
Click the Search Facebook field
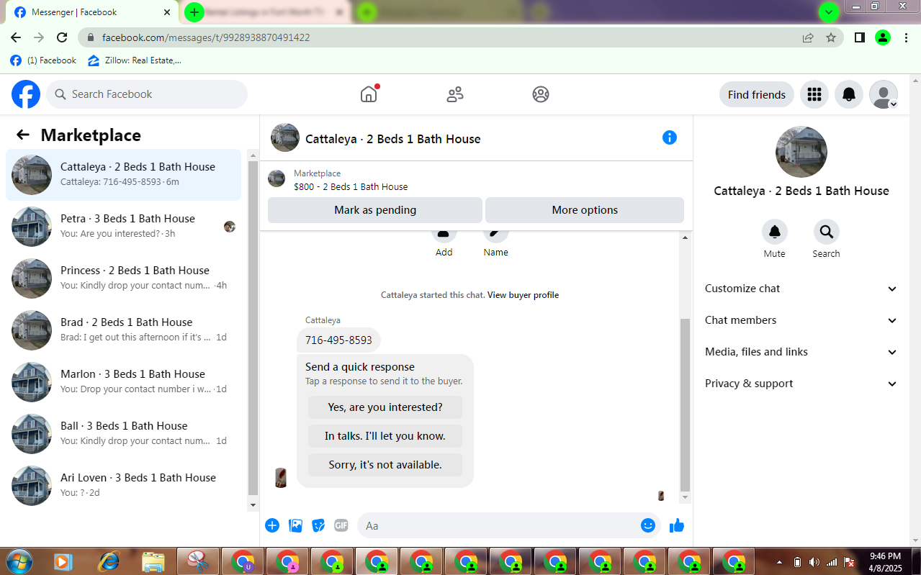tap(147, 94)
